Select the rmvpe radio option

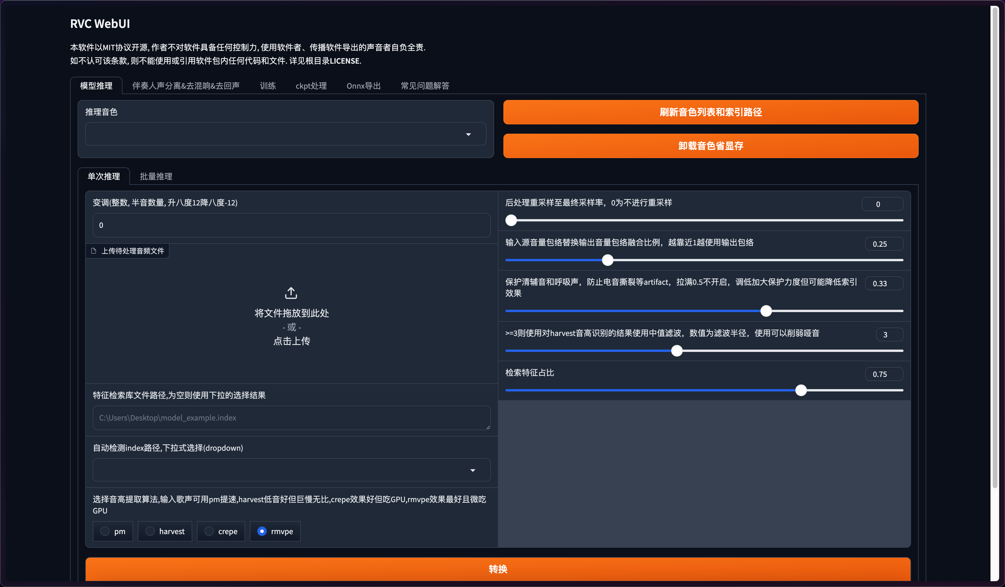coord(262,531)
